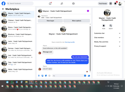Image resolution: width=125 pixels, height=92 pixels.
Task: Click the clock showing 10:24 pm
Action: coord(116,84)
